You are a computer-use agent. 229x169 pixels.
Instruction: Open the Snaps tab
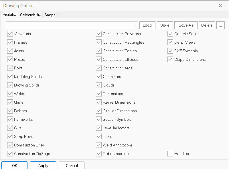(50, 15)
